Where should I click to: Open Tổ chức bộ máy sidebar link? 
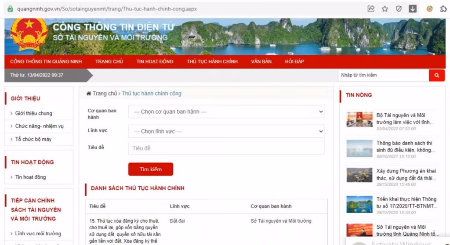[33, 139]
